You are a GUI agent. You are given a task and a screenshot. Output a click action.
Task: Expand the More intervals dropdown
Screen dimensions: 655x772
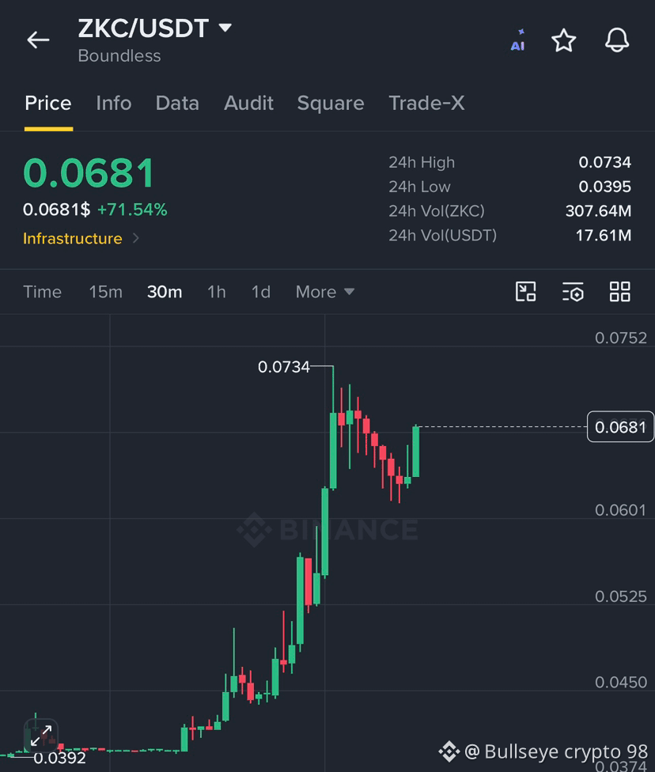pyautogui.click(x=325, y=292)
